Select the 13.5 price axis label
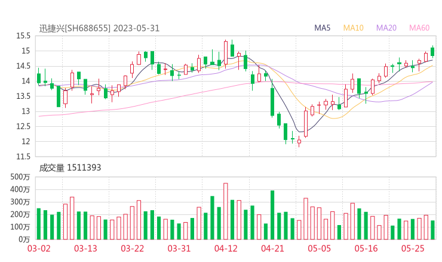This screenshot has height=262, width=442. 23,96
